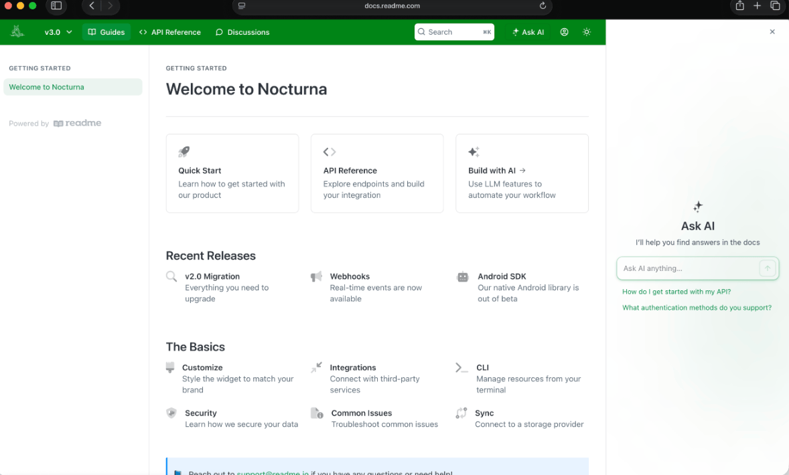Open the Customize guide
Screen dimensions: 789x475
point(202,367)
